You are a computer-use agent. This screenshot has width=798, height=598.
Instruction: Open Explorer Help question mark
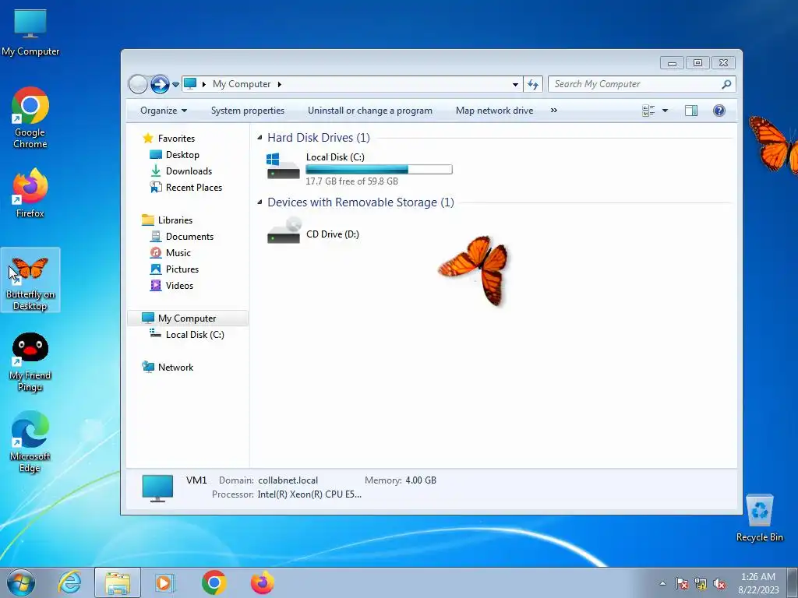[x=719, y=111]
